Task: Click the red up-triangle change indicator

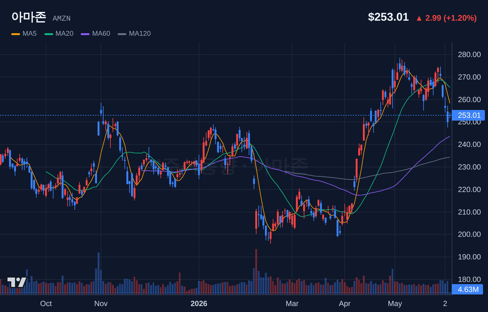Action: [419, 18]
